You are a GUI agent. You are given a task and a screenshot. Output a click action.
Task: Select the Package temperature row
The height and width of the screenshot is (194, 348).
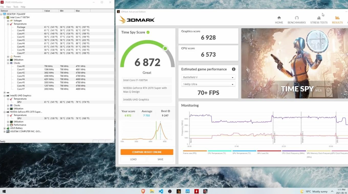[57, 27]
